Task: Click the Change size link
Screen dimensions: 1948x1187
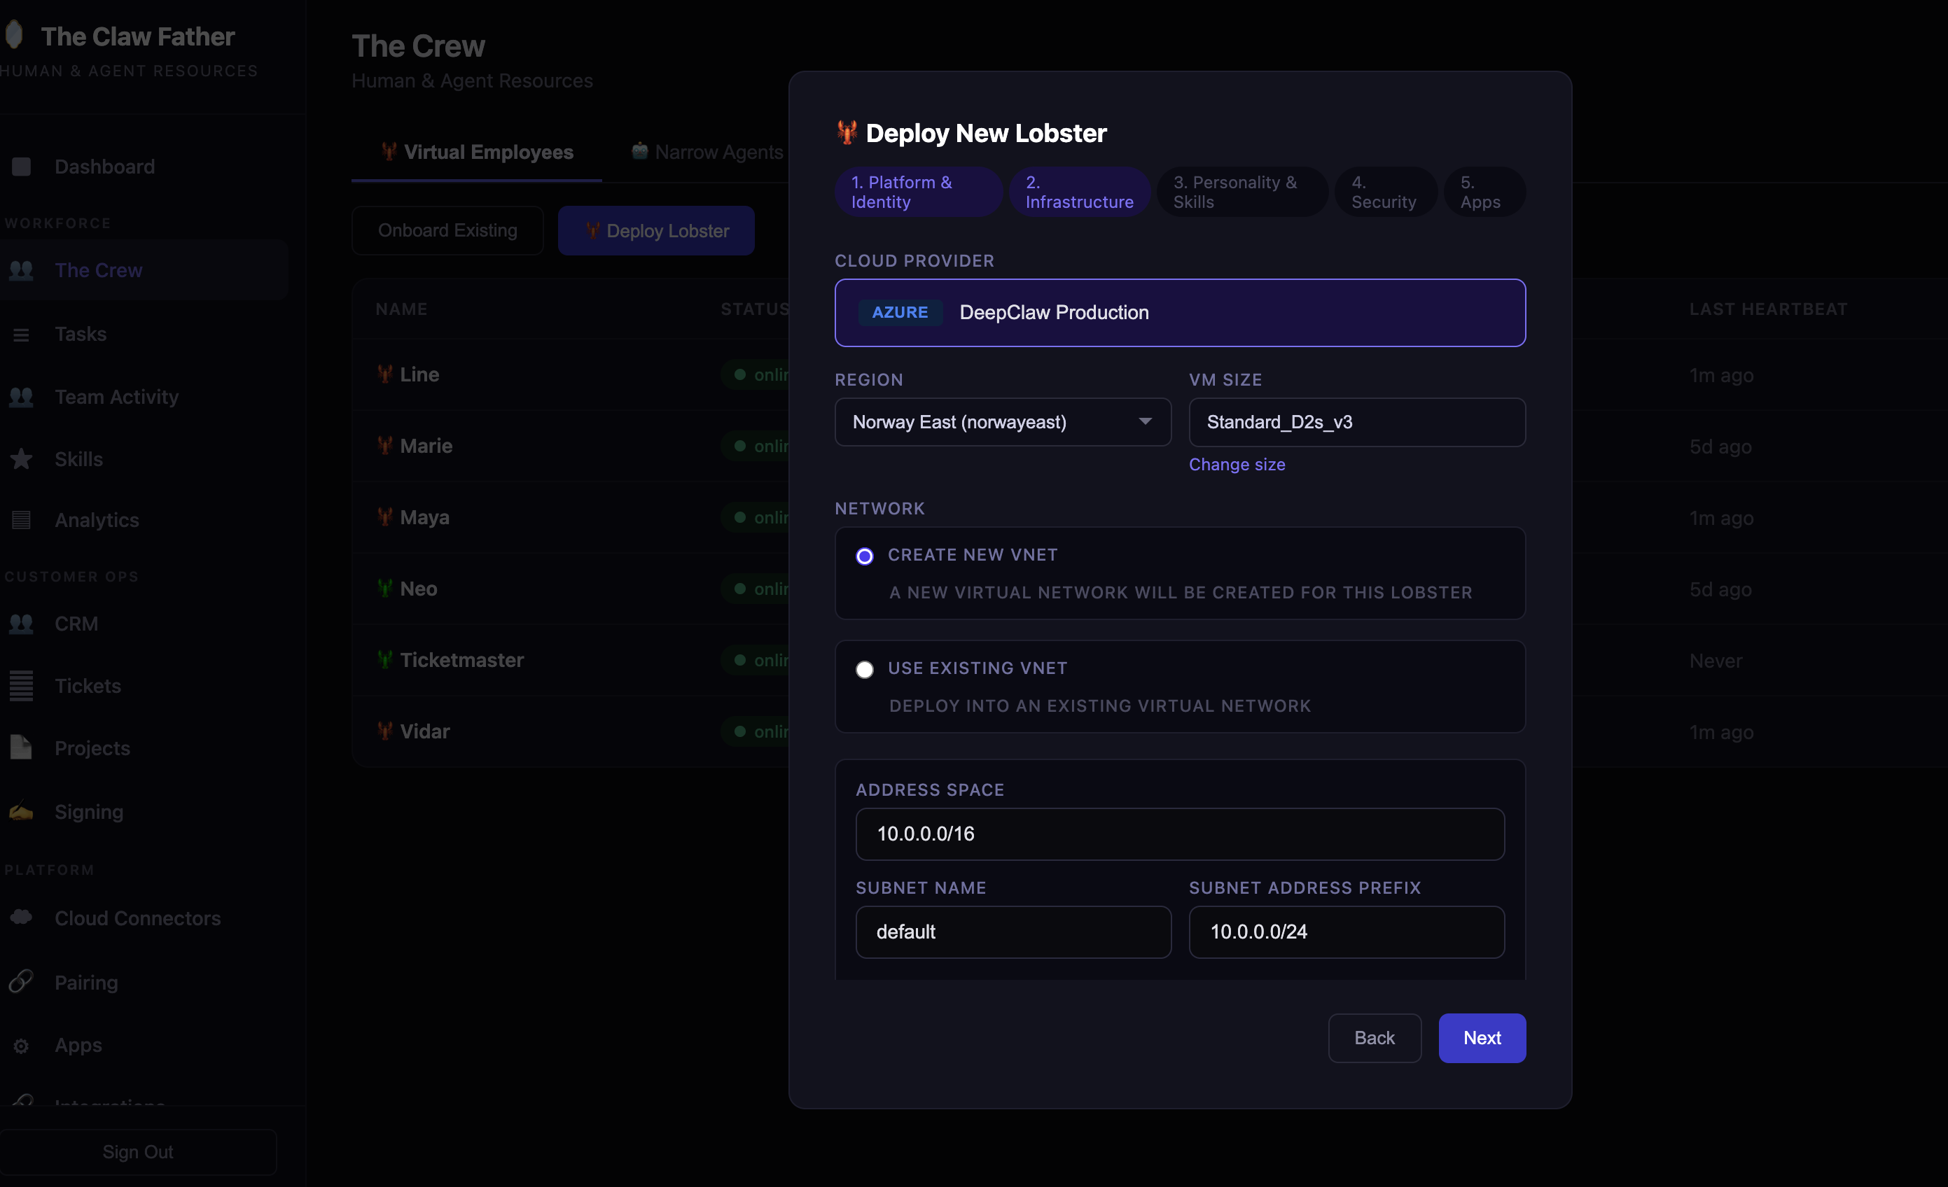Action: [1237, 465]
